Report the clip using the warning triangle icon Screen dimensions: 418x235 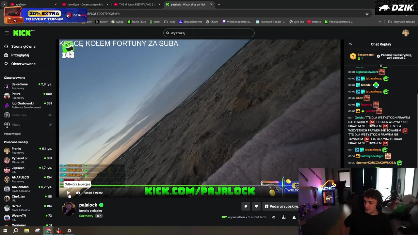[x=294, y=217]
